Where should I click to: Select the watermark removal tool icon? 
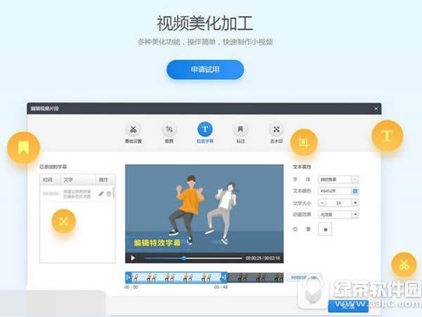coord(276,129)
